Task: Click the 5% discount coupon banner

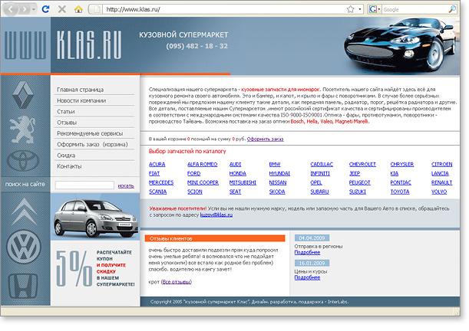Action: (x=95, y=268)
